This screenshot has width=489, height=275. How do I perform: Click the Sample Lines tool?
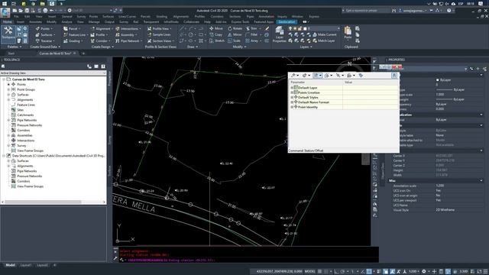coord(159,34)
